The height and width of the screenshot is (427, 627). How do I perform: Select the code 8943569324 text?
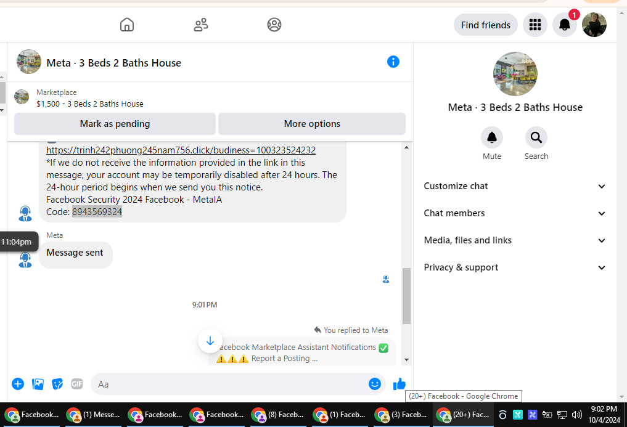click(97, 211)
